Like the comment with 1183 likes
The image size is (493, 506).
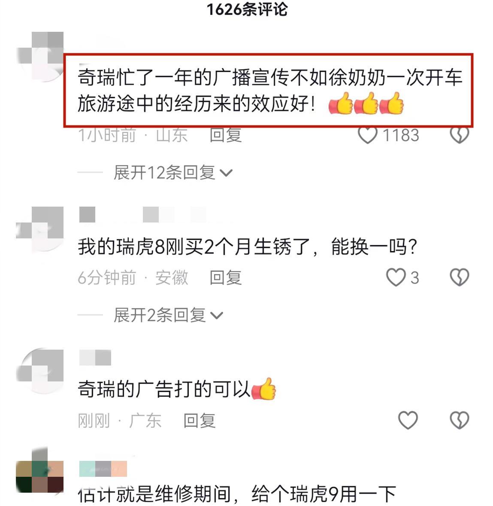click(x=368, y=135)
